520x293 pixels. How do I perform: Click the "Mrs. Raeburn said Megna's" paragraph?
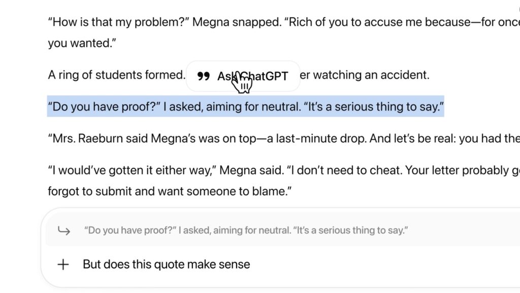[284, 139]
